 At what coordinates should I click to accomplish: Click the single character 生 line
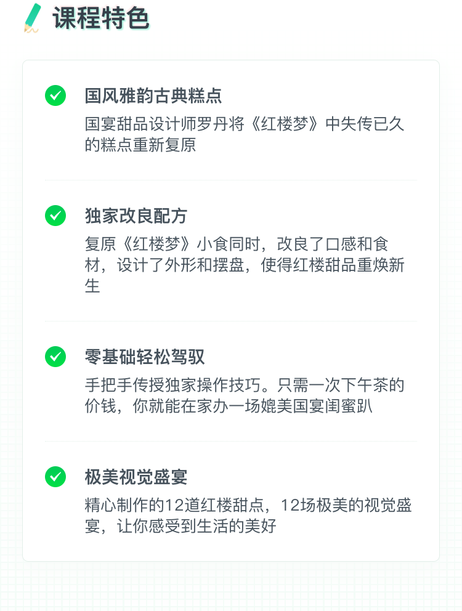coord(92,286)
